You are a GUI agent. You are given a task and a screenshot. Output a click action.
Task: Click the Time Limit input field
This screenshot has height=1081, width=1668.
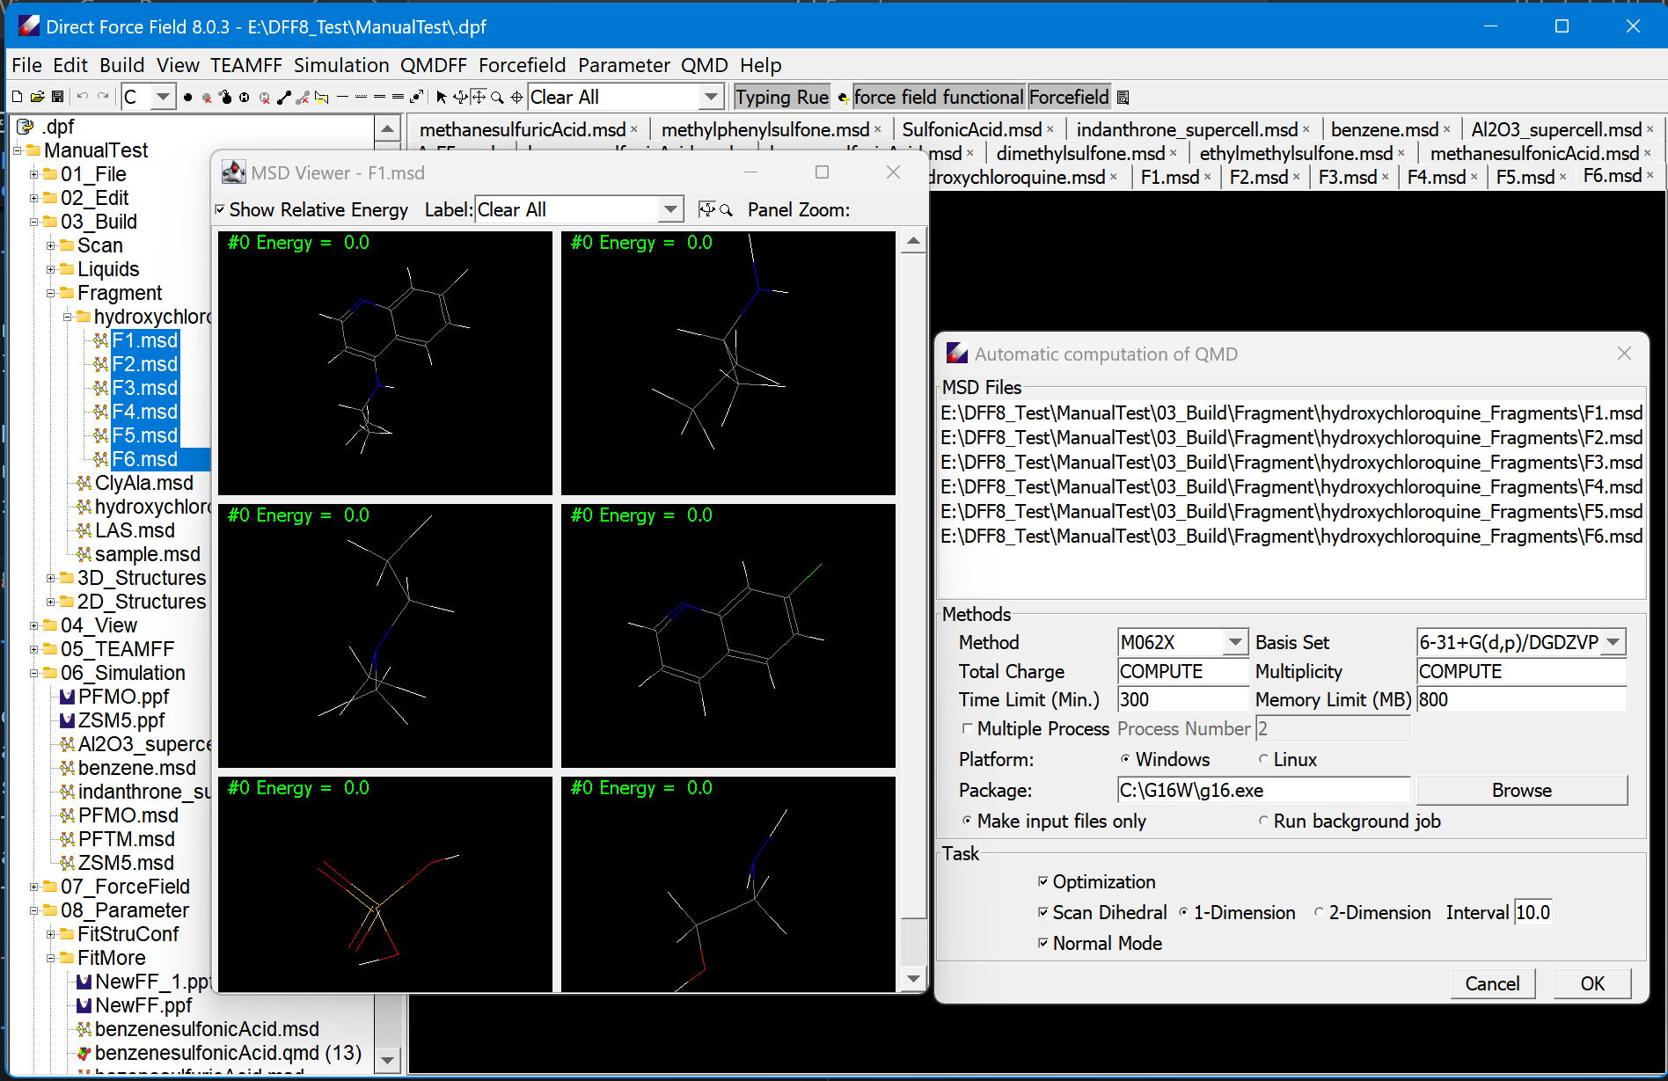(1182, 699)
